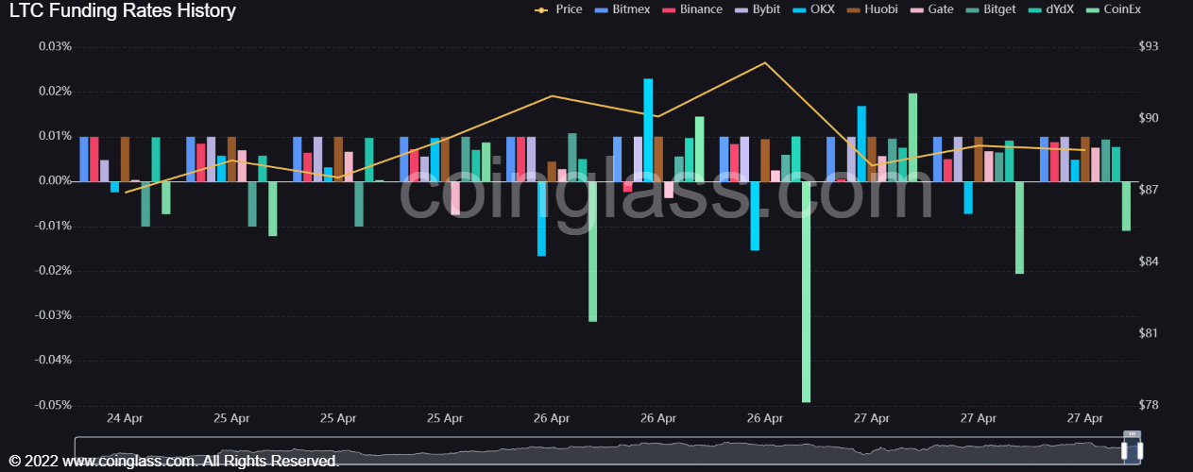Click the Huobi brown legend marker
This screenshot has width=1193, height=472.
[x=851, y=9]
